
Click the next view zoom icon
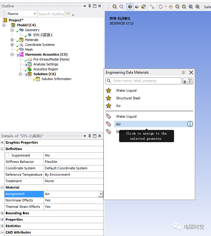pos(121,7)
